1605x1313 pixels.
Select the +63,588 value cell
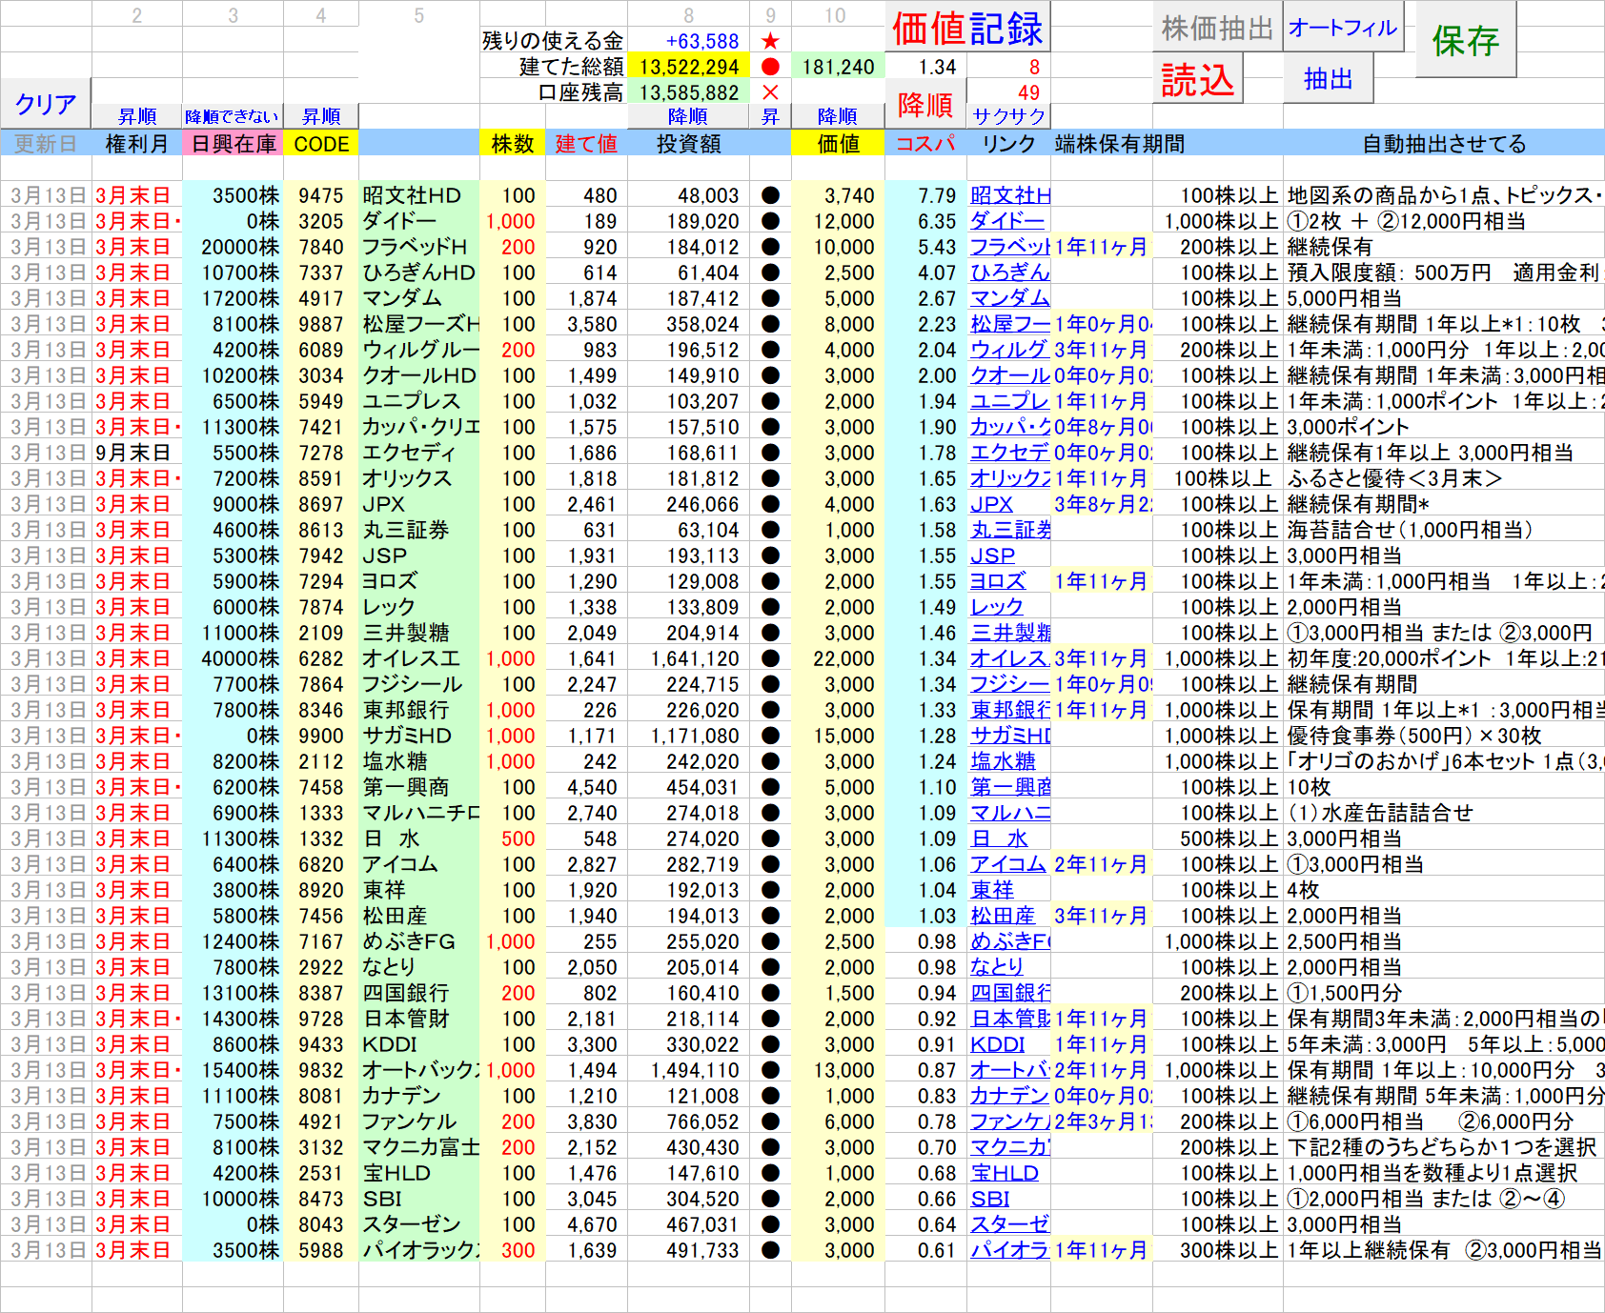(688, 41)
